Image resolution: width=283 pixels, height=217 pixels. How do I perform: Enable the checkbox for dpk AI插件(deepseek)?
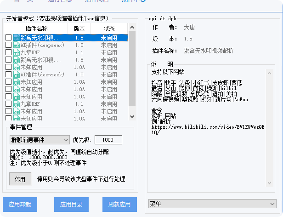[8, 45]
